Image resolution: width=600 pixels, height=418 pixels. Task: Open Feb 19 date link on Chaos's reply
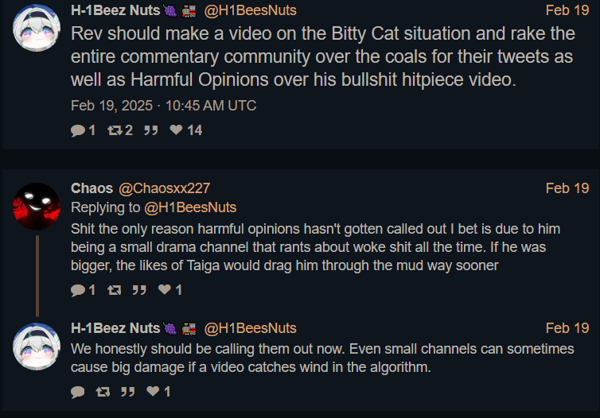tap(567, 188)
